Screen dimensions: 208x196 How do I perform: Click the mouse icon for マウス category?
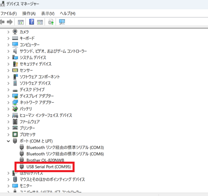15,179
